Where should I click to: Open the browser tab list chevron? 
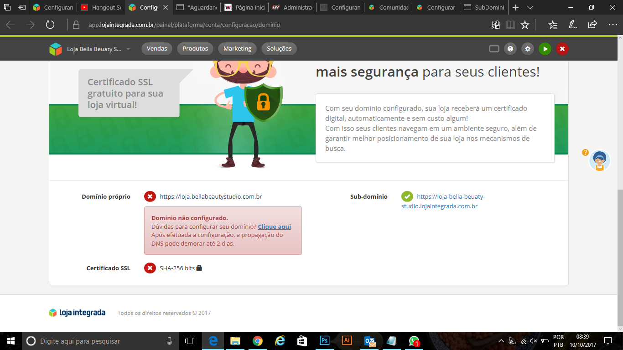530,8
